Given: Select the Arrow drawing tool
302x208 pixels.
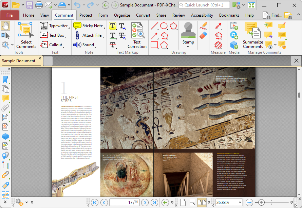Looking at the screenshot, I should tap(154, 35).
